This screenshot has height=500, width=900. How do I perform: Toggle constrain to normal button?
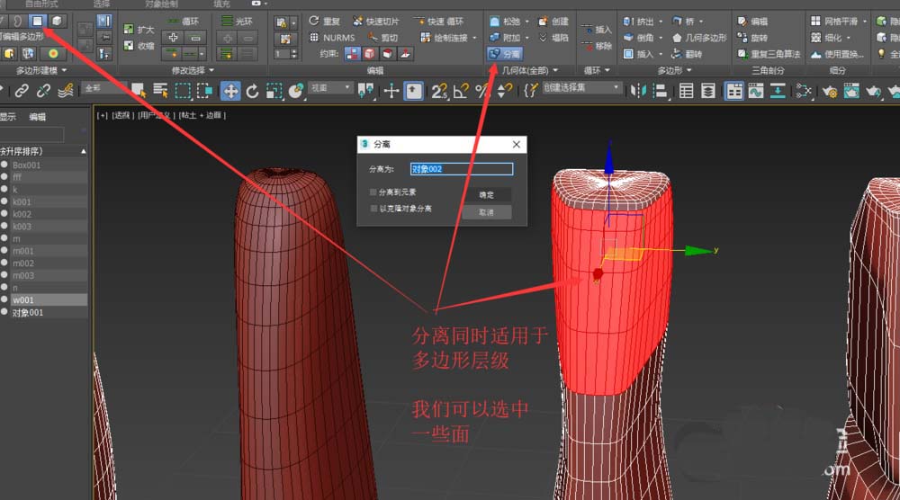[405, 54]
